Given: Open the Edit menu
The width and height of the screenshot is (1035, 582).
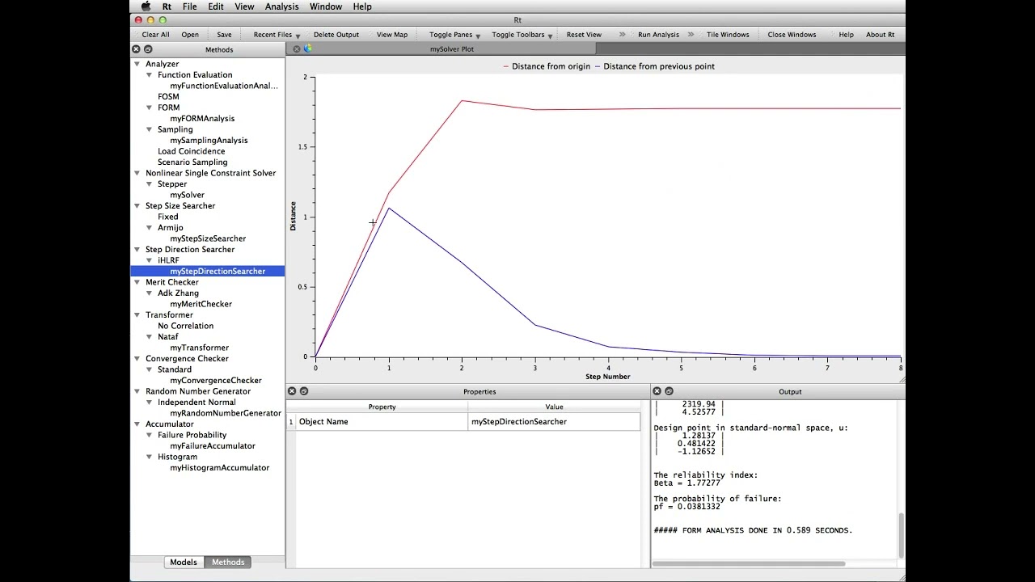Looking at the screenshot, I should point(216,6).
